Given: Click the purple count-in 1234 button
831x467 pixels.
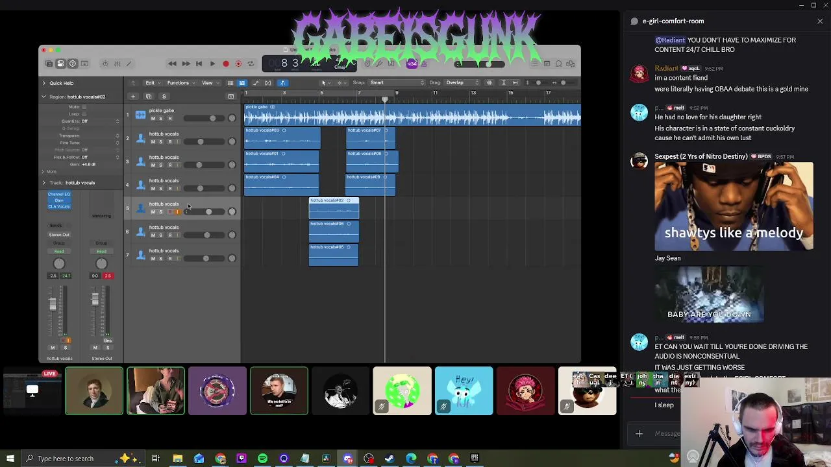Looking at the screenshot, I should point(411,64).
